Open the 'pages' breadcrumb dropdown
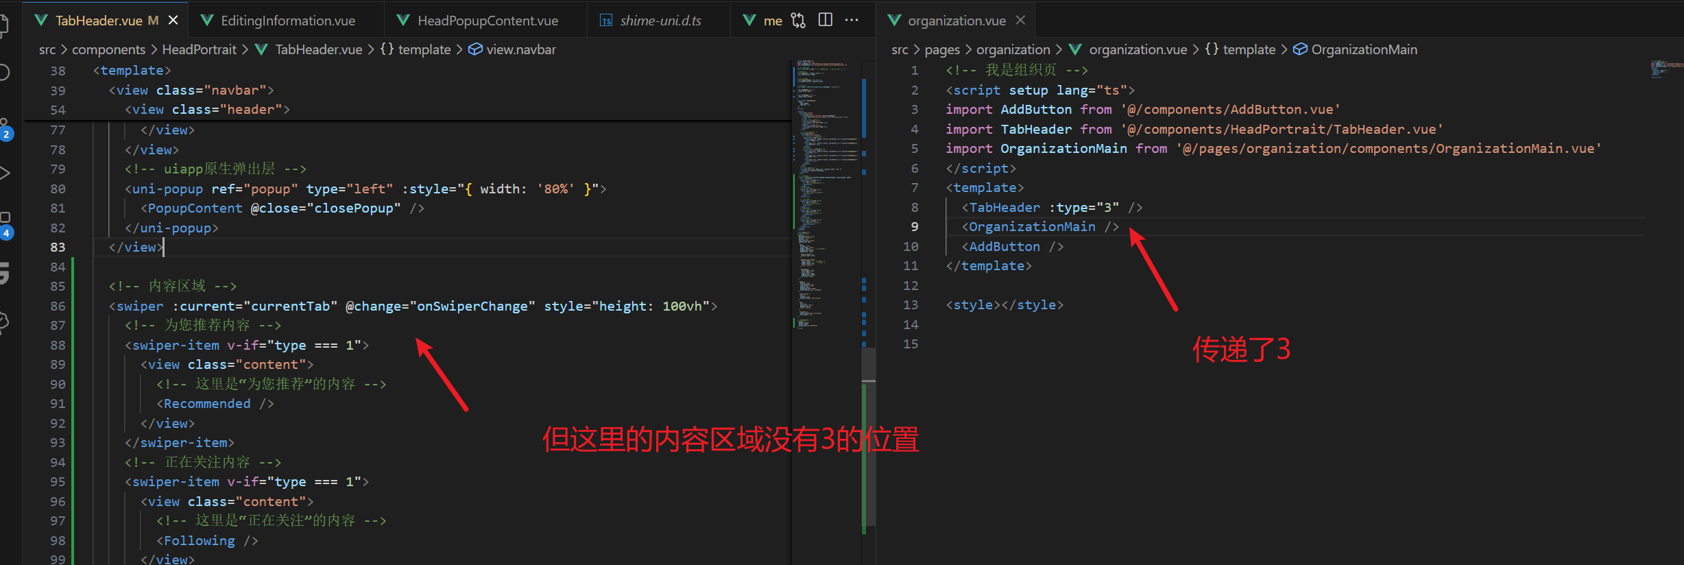The width and height of the screenshot is (1684, 565). click(942, 49)
